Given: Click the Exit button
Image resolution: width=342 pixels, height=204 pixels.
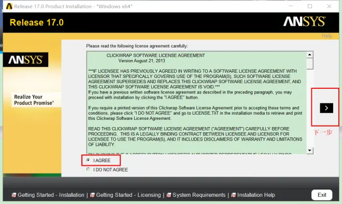Looking at the screenshot, I should pyautogui.click(x=322, y=195).
